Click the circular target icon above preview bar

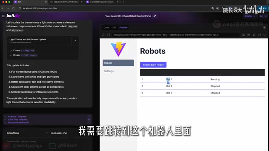pyautogui.click(x=264, y=28)
